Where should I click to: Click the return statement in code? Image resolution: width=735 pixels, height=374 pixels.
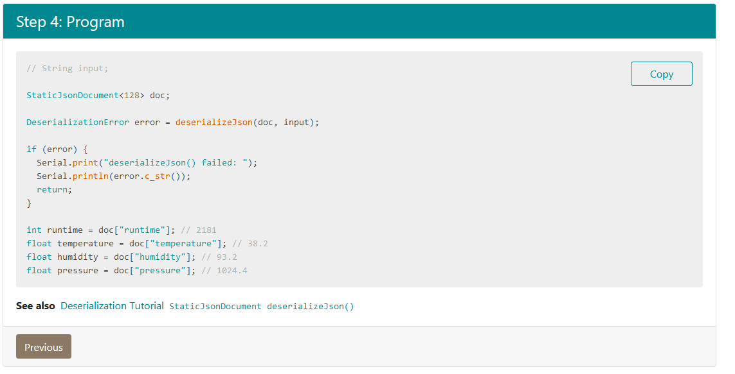click(55, 189)
